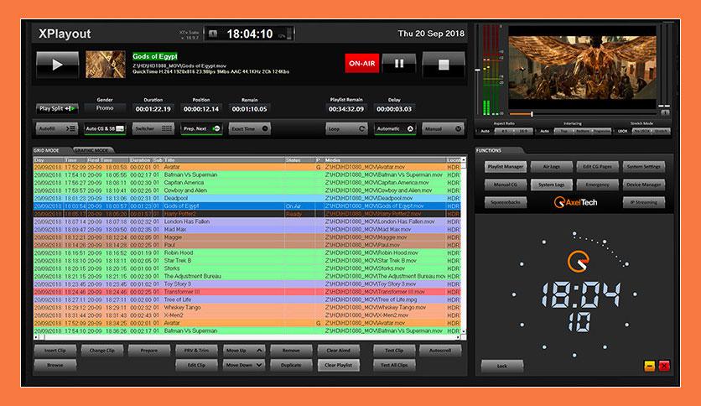701x406 pixels.
Task: Click the Stop square button
Action: [444, 64]
